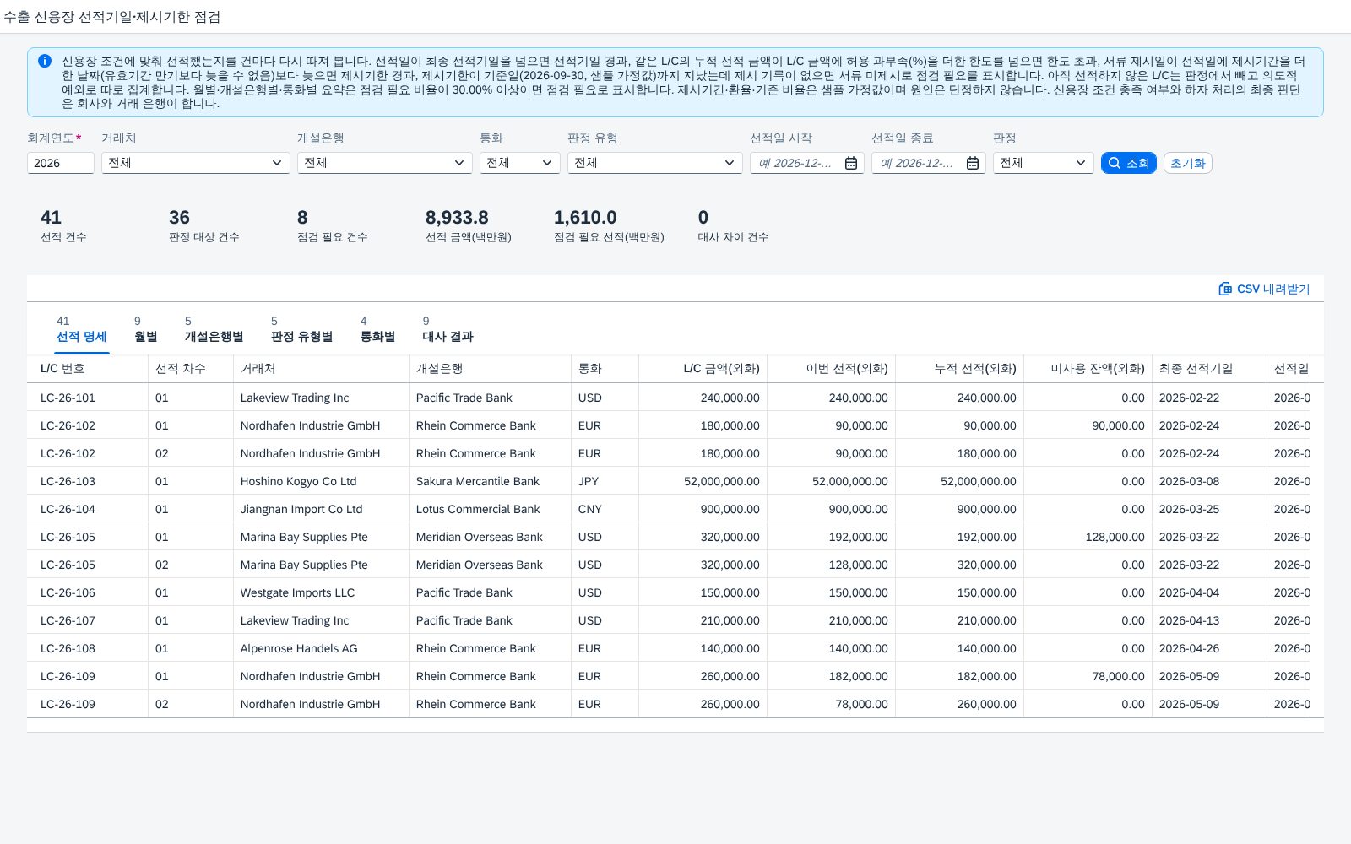The image size is (1351, 844).
Task: Click the 선적 금액(백만원) KPI value 8,933.8
Action: (x=457, y=218)
